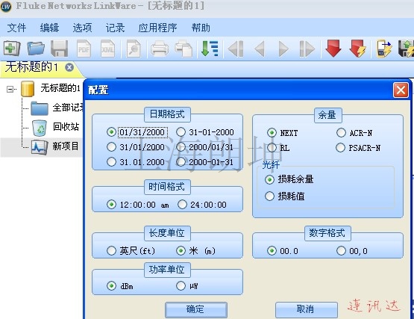Click the 取消 button
Image resolution: width=414 pixels, height=319 pixels.
tap(306, 309)
